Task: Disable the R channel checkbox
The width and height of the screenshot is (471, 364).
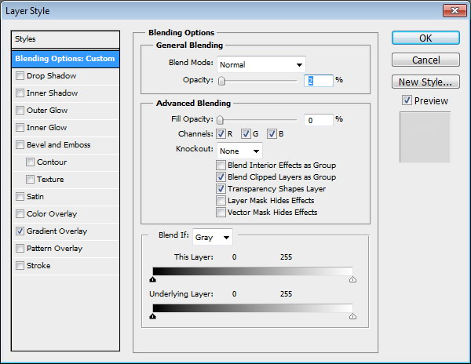Action: point(221,134)
